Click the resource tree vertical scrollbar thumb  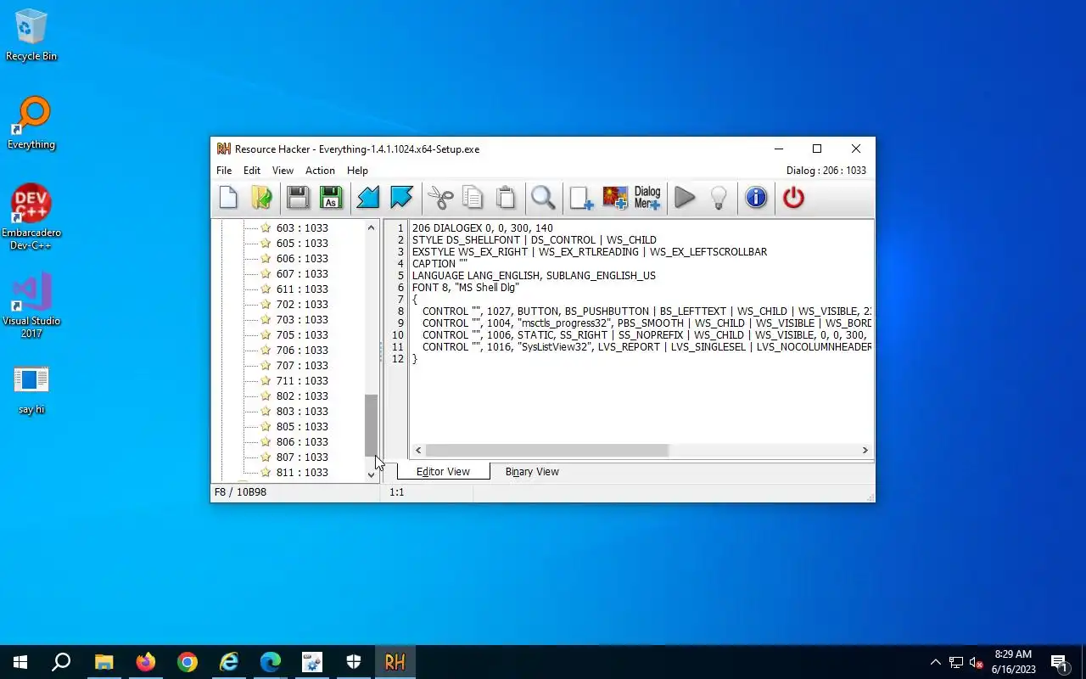pyautogui.click(x=371, y=426)
